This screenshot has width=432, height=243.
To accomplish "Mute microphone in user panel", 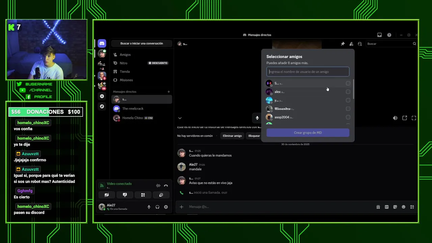I will 149,207.
